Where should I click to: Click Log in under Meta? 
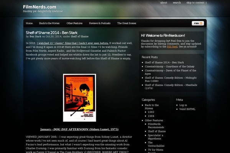click(x=183, y=105)
